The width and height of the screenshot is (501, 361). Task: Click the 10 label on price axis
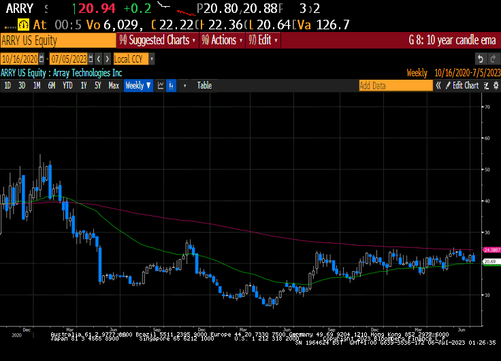[x=487, y=295]
